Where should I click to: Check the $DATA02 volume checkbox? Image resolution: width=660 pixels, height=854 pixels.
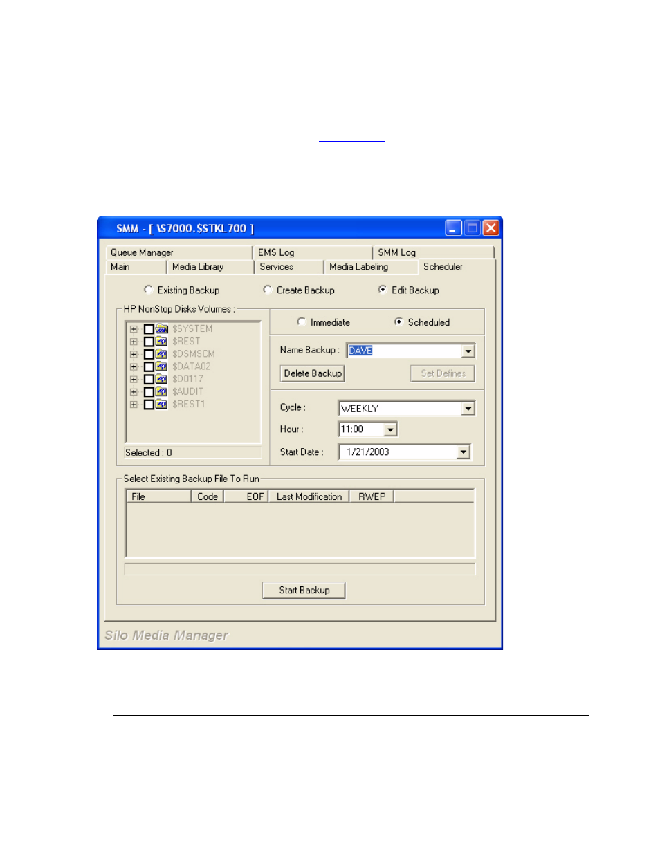[149, 366]
